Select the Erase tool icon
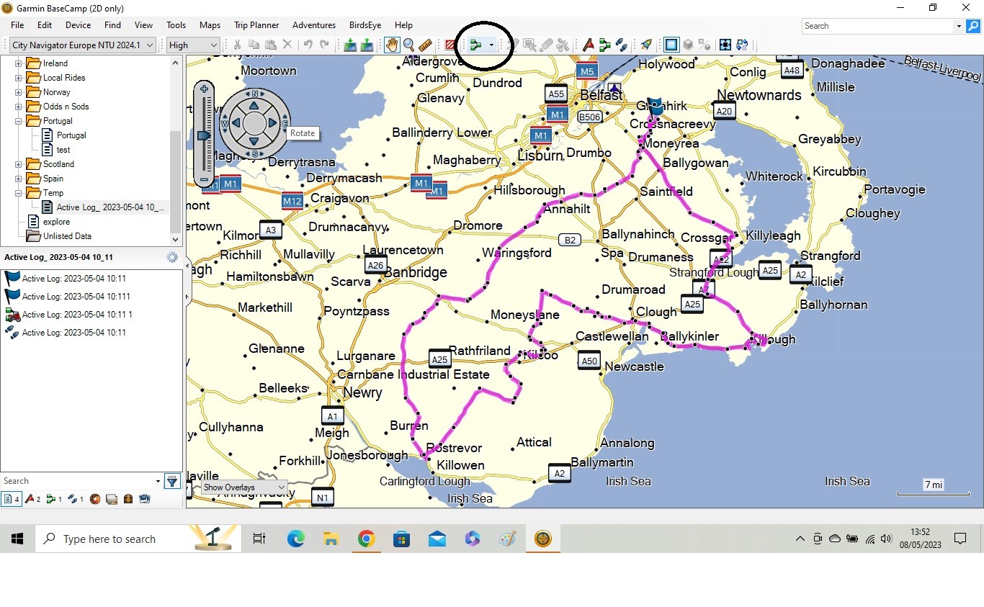 coord(547,45)
